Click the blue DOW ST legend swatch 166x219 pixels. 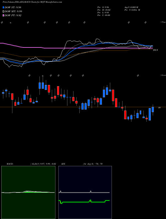[x=4, y=7]
